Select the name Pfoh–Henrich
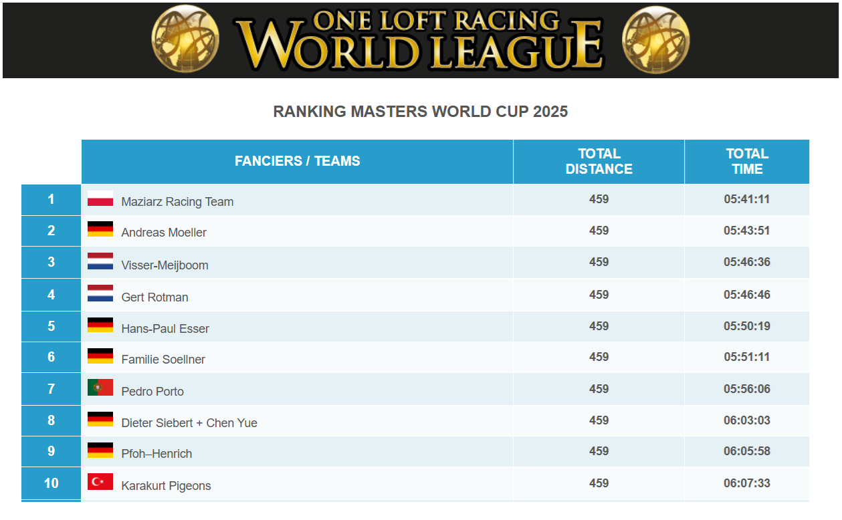Image resolution: width=842 pixels, height=520 pixels. pyautogui.click(x=156, y=454)
